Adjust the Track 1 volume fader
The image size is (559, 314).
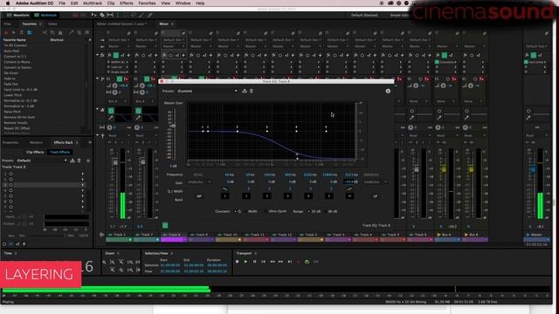click(115, 162)
